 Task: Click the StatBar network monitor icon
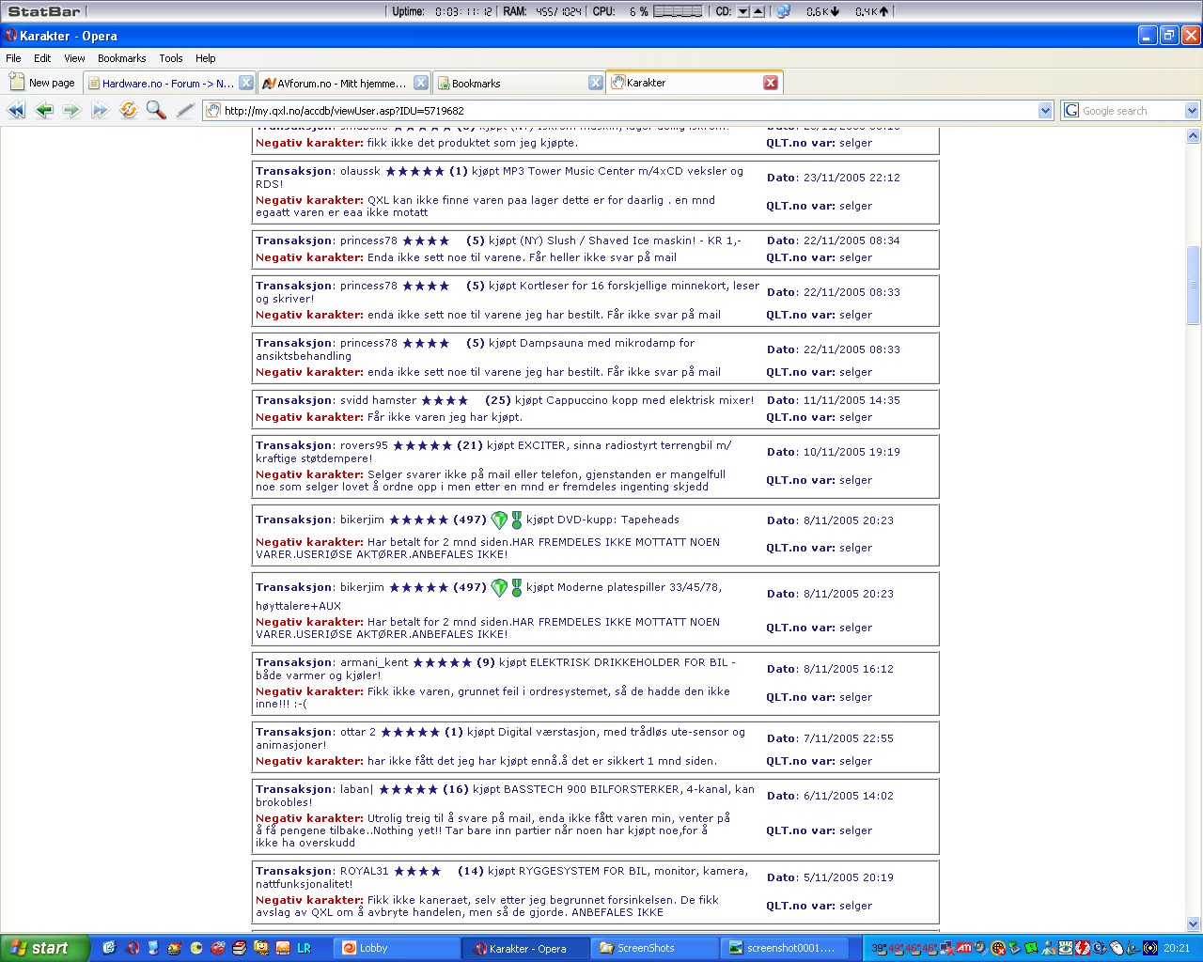coord(783,11)
